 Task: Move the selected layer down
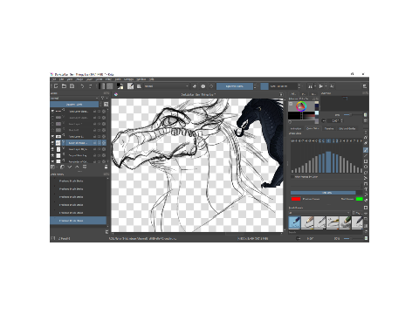70,167
